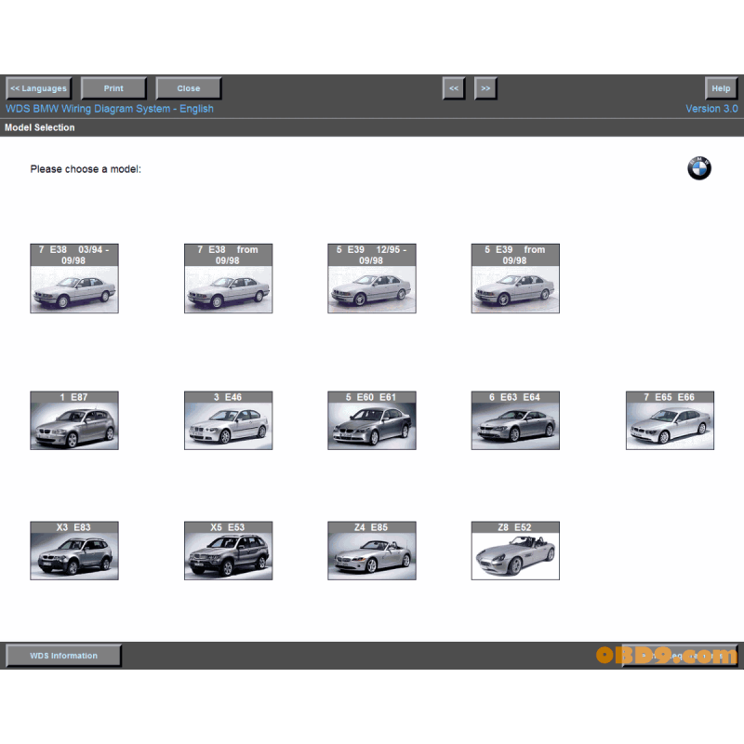Pick the 5 E39 from 09/98 model
This screenshot has height=744, width=744.
point(515,278)
